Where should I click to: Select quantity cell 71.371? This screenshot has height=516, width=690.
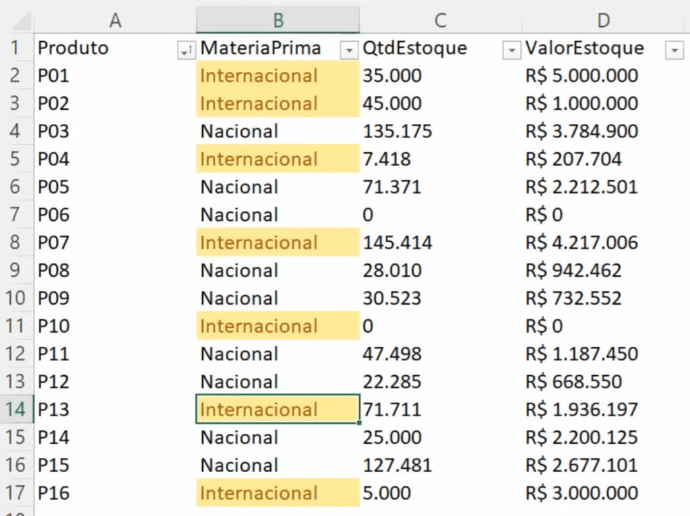pyautogui.click(x=441, y=187)
